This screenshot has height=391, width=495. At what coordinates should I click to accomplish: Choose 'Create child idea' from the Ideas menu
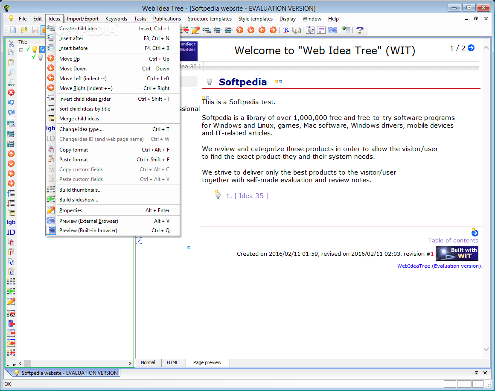(113, 29)
